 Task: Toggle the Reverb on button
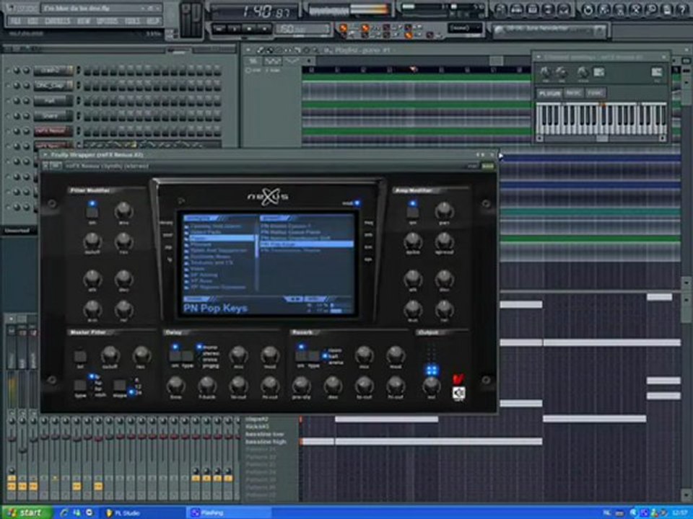(301, 355)
